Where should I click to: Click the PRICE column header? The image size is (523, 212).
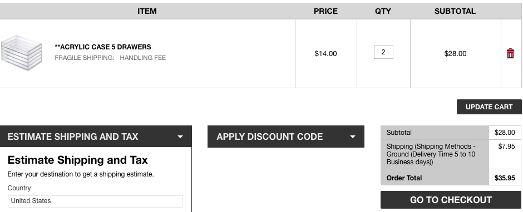pos(325,11)
